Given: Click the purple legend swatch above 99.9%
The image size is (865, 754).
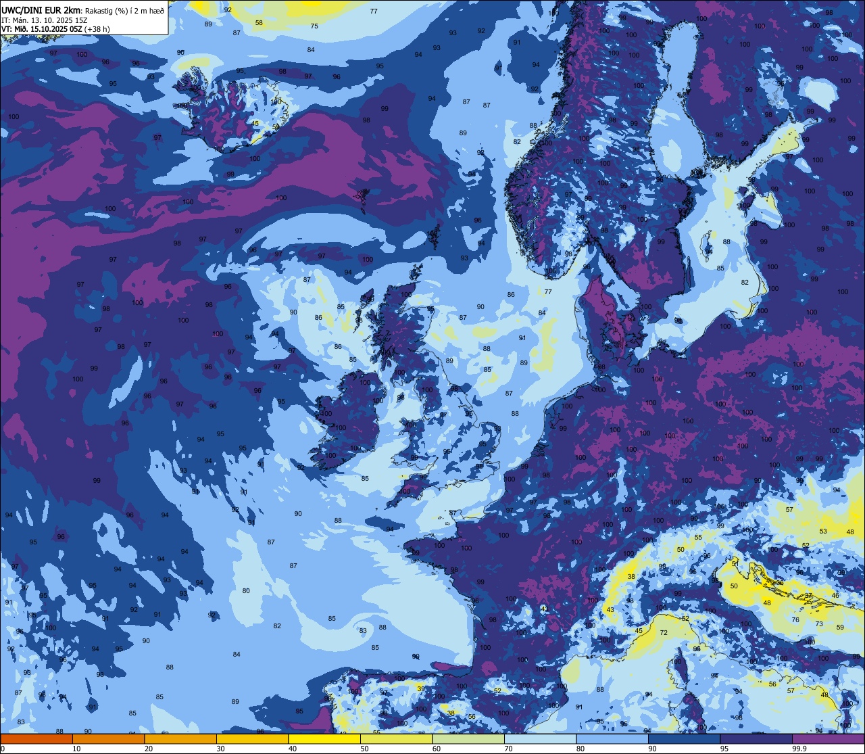Looking at the screenshot, I should click(828, 738).
